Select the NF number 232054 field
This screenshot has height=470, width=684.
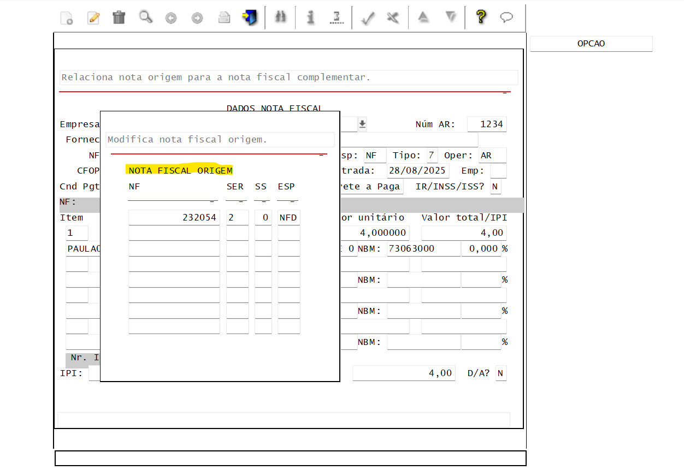(x=174, y=217)
